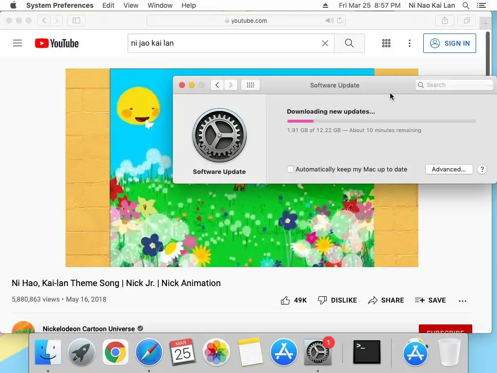Open Calendar from the Dock

coord(182,352)
